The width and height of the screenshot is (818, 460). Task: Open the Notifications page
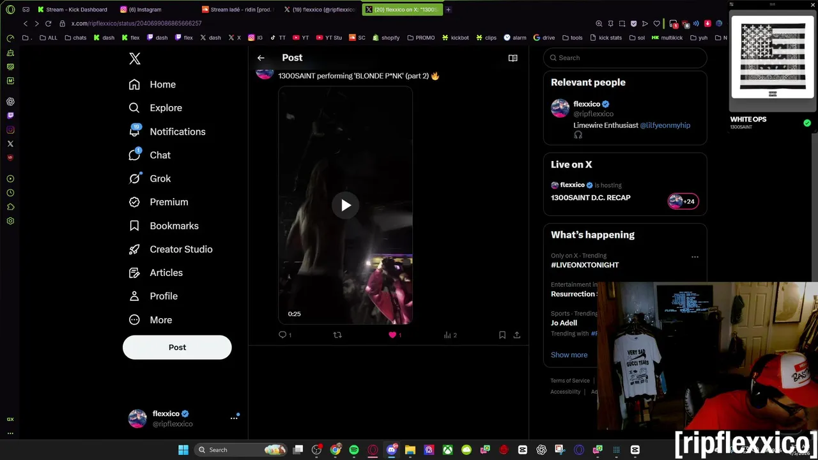[167, 132]
